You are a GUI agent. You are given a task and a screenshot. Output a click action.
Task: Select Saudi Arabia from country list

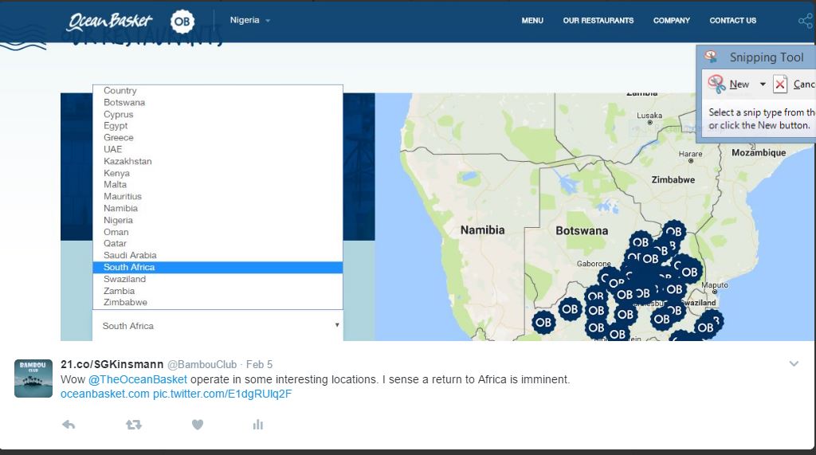[x=218, y=256]
